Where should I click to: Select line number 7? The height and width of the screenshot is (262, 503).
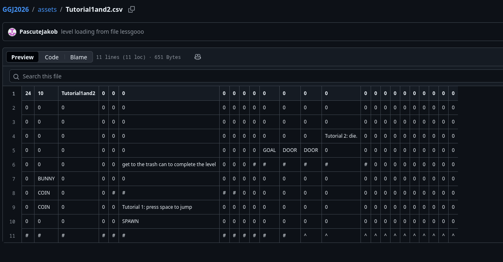[x=13, y=179]
